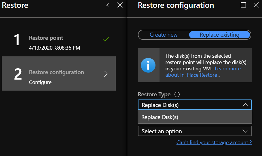Click the Restore Type info tooltip icon
The height and width of the screenshot is (156, 262).
coord(177,95)
